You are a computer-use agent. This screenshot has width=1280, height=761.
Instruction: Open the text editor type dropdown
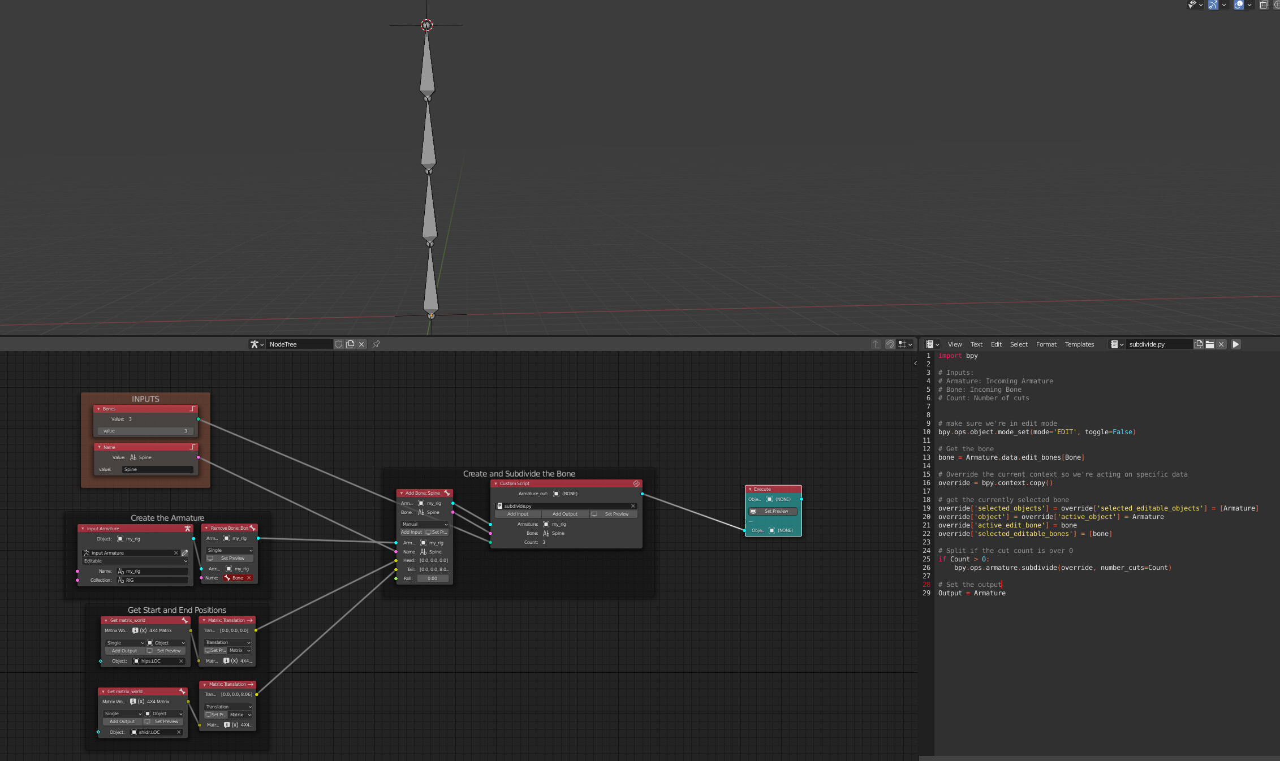(933, 344)
